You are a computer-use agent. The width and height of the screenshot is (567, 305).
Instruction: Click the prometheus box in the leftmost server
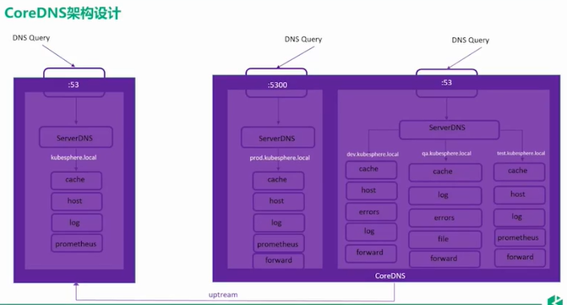[76, 243]
